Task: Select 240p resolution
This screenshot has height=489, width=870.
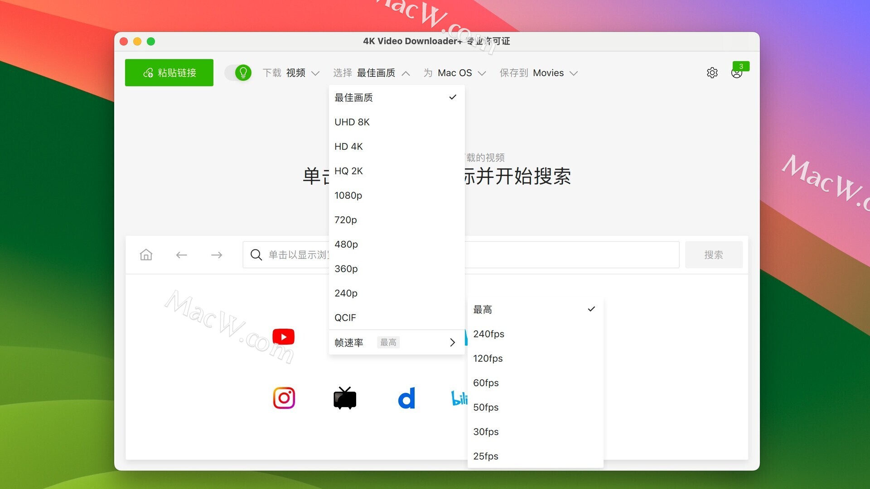Action: click(x=396, y=293)
